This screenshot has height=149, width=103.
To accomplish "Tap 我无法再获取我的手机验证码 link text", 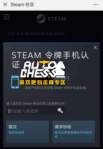I will click(x=73, y=135).
